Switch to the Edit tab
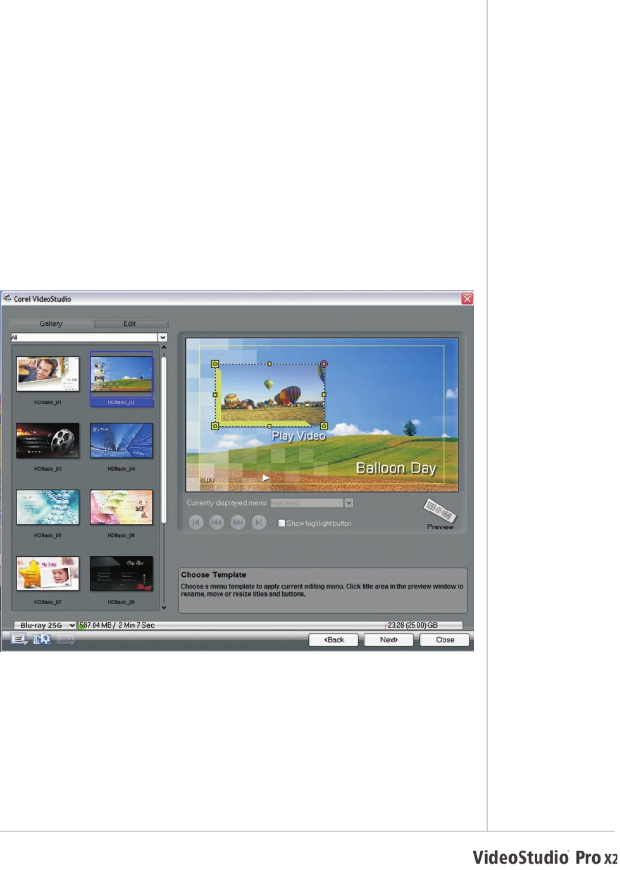The width and height of the screenshot is (620, 870). click(130, 323)
